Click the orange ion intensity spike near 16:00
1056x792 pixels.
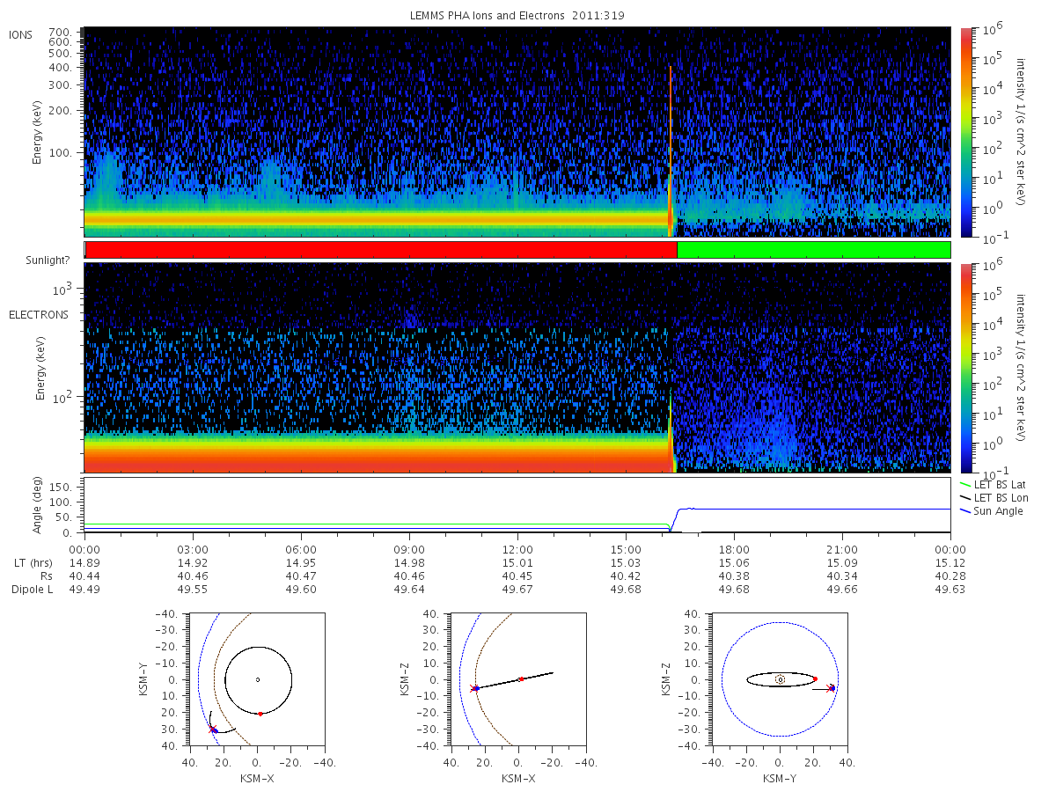671,150
